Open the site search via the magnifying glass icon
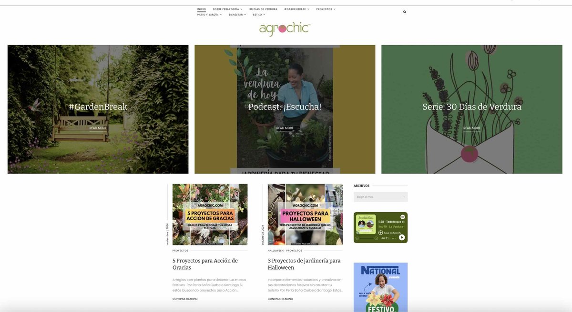This screenshot has width=572, height=312. (x=404, y=11)
